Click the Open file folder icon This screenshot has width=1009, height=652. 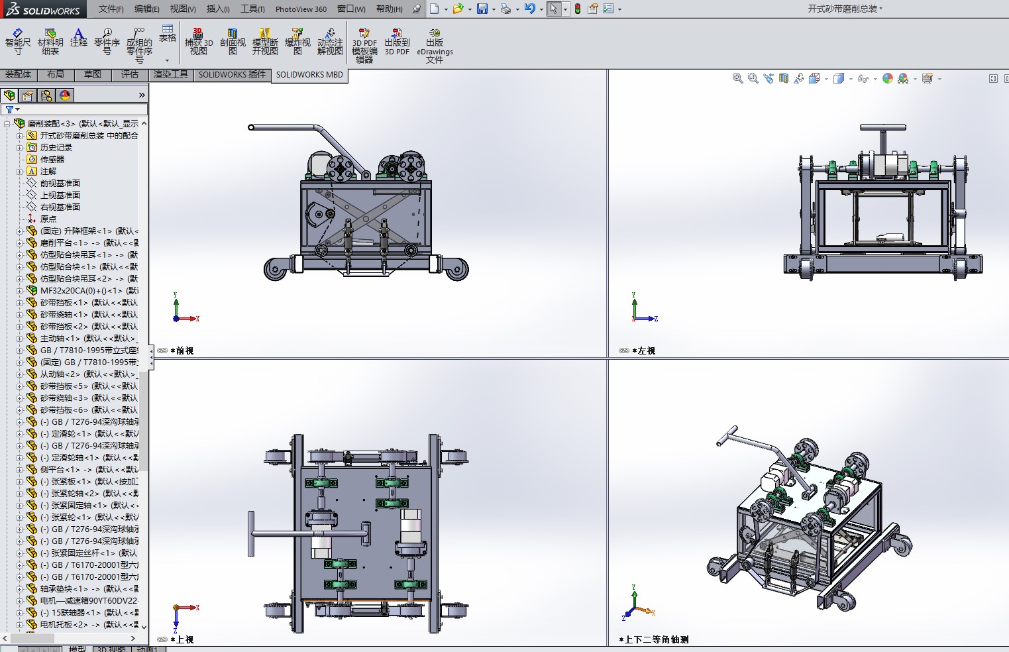pyautogui.click(x=458, y=9)
